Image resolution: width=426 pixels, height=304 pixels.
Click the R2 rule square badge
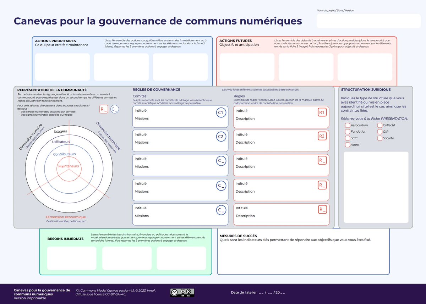point(322,136)
